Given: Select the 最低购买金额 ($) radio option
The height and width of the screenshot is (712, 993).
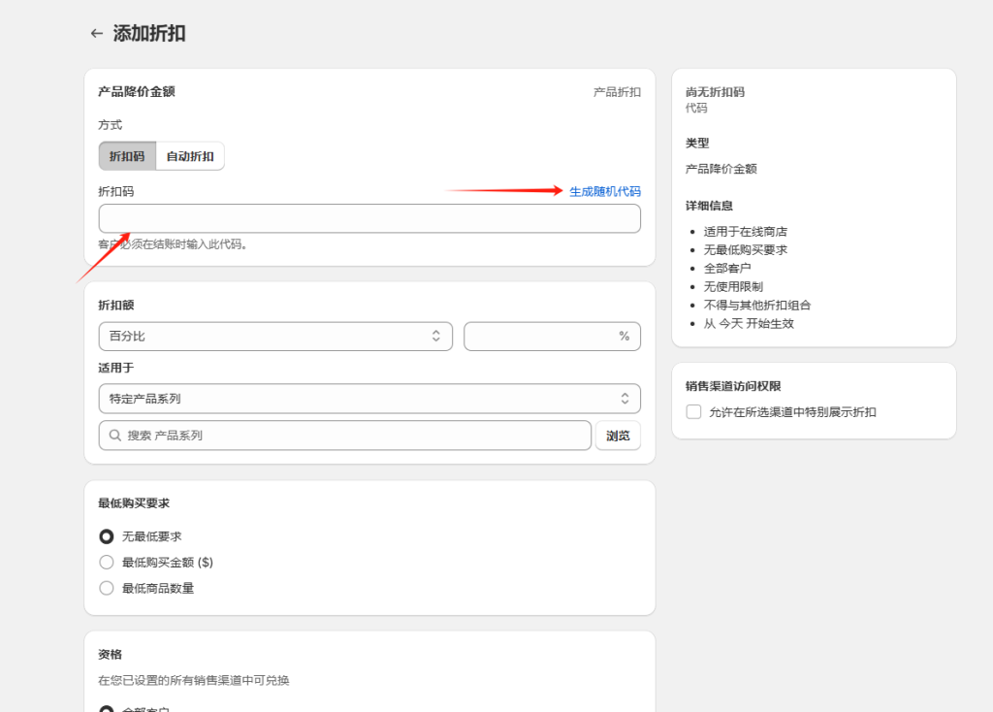Looking at the screenshot, I should (x=107, y=562).
